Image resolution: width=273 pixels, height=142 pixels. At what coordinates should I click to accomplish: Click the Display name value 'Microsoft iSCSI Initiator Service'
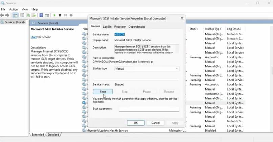(x=133, y=40)
